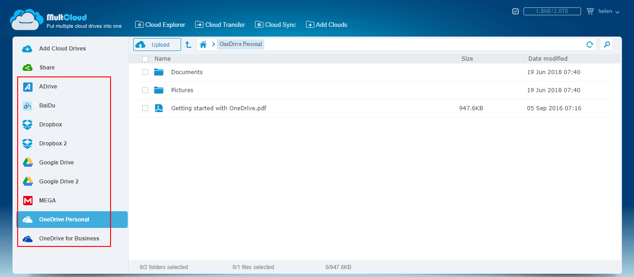Click the traffic monitor icon near quota
The height and width of the screenshot is (277, 634).
tap(516, 12)
